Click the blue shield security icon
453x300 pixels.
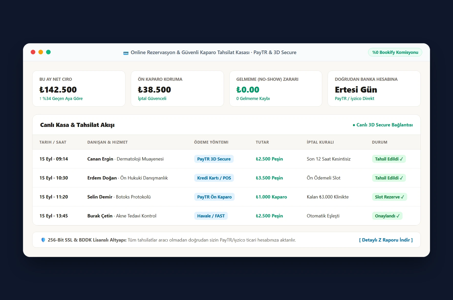(x=43, y=240)
